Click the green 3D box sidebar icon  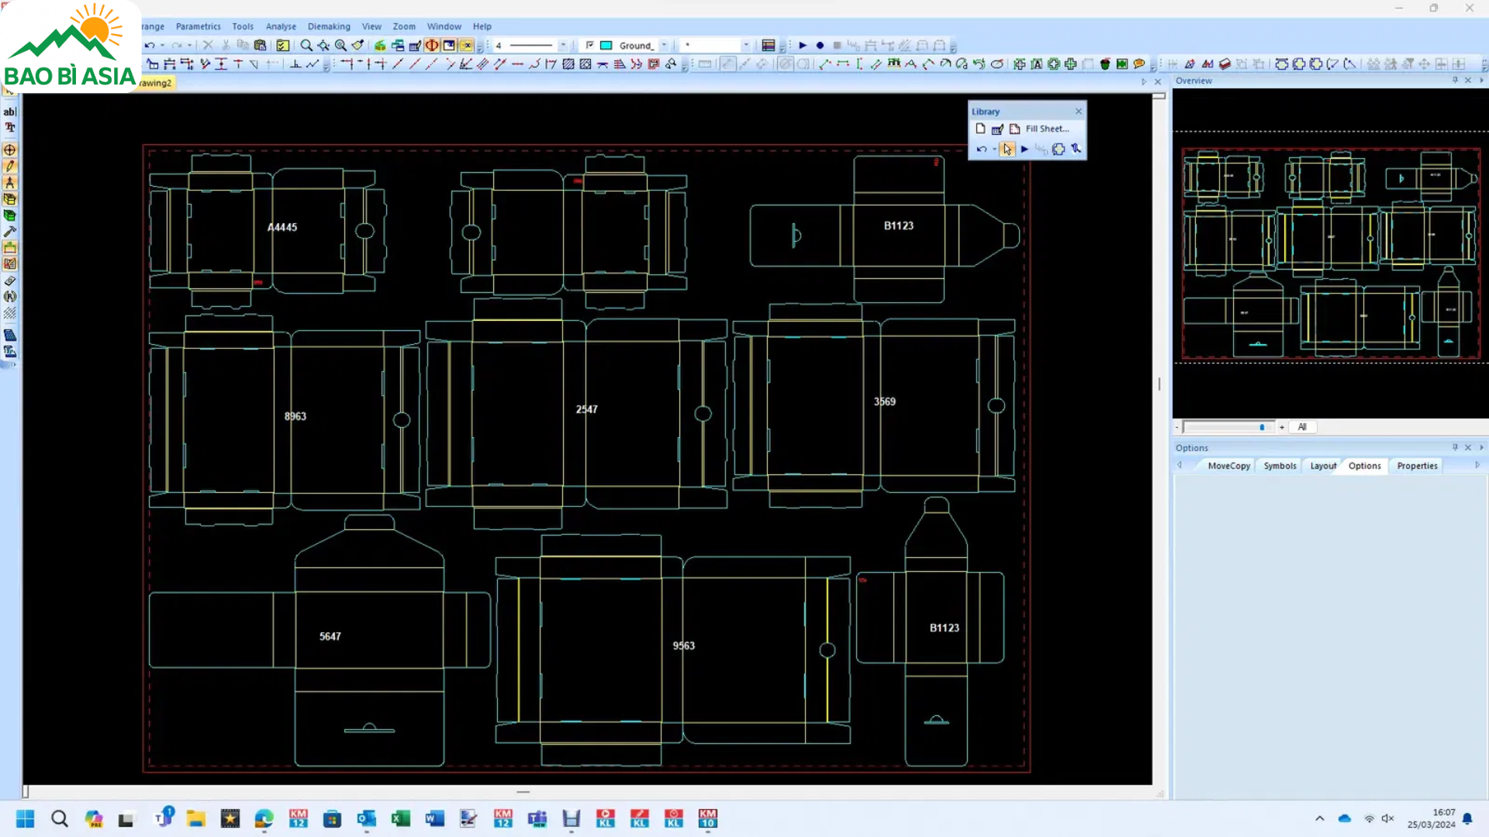pyautogui.click(x=10, y=215)
